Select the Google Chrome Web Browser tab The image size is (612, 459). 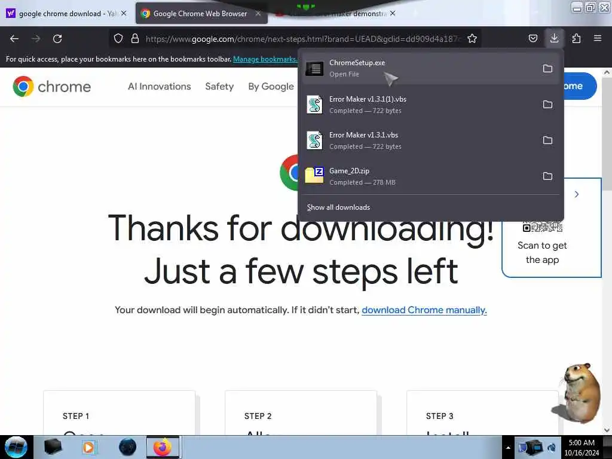[201, 13]
